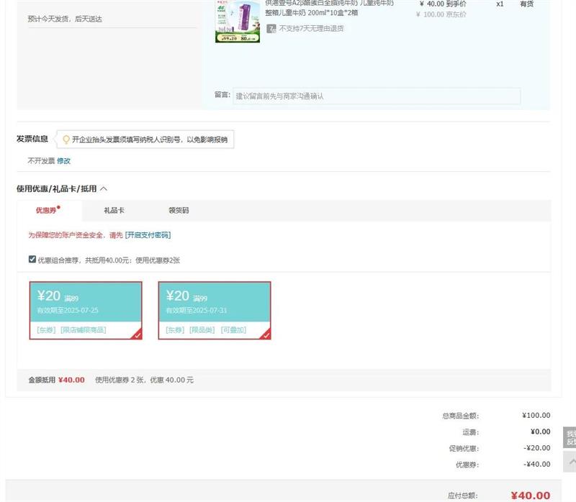576x502 pixels.
Task: Open the A2 milk product title link
Action: pyautogui.click(x=329, y=8)
